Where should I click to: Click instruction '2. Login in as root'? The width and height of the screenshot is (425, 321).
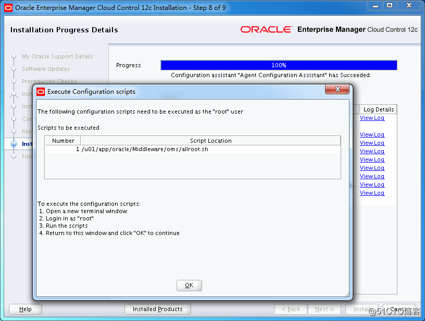tap(67, 218)
